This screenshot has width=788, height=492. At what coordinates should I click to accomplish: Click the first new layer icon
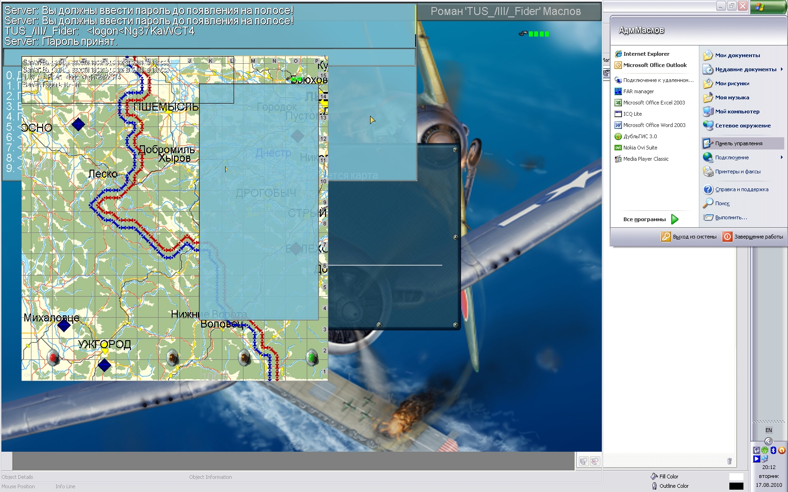[583, 461]
